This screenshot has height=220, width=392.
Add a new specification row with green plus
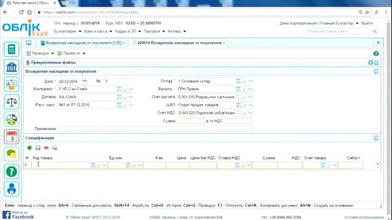(x=29, y=148)
